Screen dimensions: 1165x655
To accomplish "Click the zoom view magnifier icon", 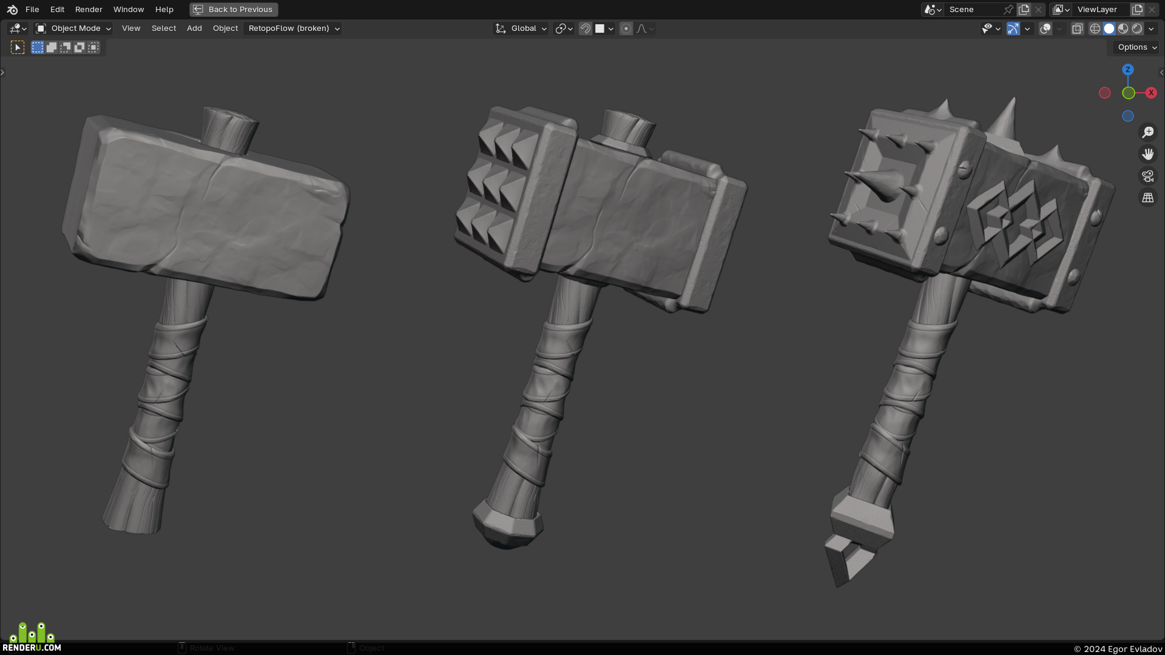I will pyautogui.click(x=1147, y=132).
